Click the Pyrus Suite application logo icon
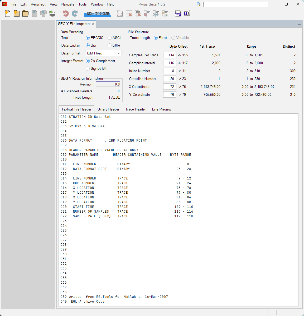This screenshot has width=304, height=316. pyautogui.click(x=4, y=4)
